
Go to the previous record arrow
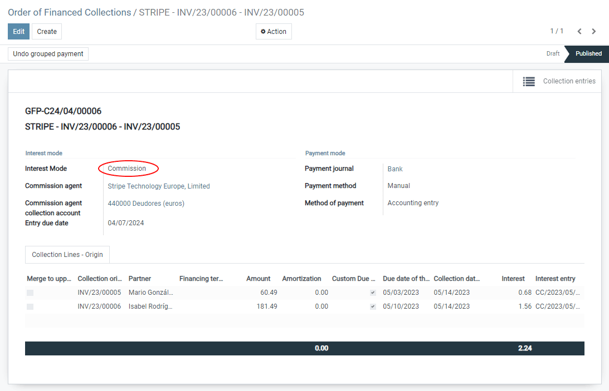(579, 32)
